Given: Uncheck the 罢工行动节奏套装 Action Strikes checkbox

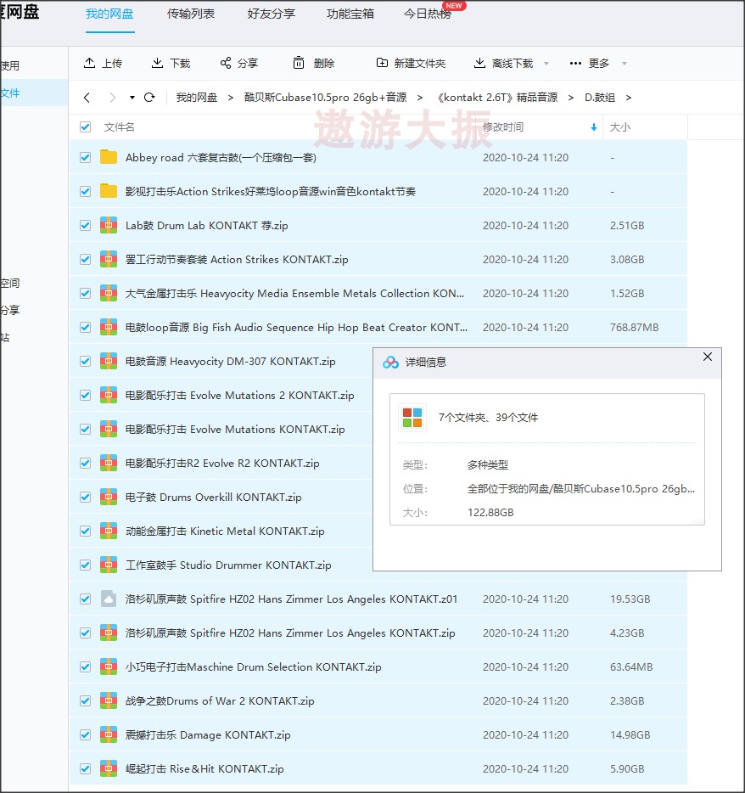Looking at the screenshot, I should click(x=86, y=260).
